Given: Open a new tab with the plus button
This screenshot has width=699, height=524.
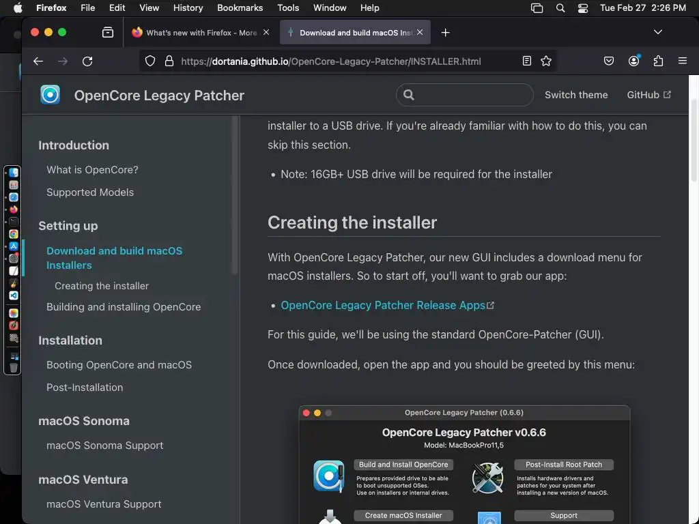Looking at the screenshot, I should tap(445, 33).
